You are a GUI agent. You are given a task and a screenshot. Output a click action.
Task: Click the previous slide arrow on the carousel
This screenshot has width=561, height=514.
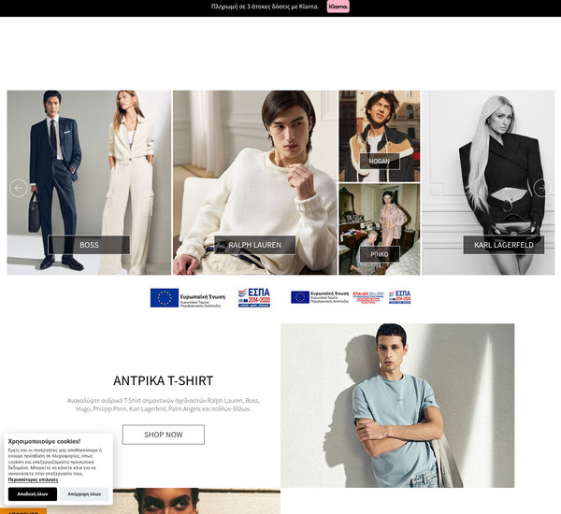(19, 188)
